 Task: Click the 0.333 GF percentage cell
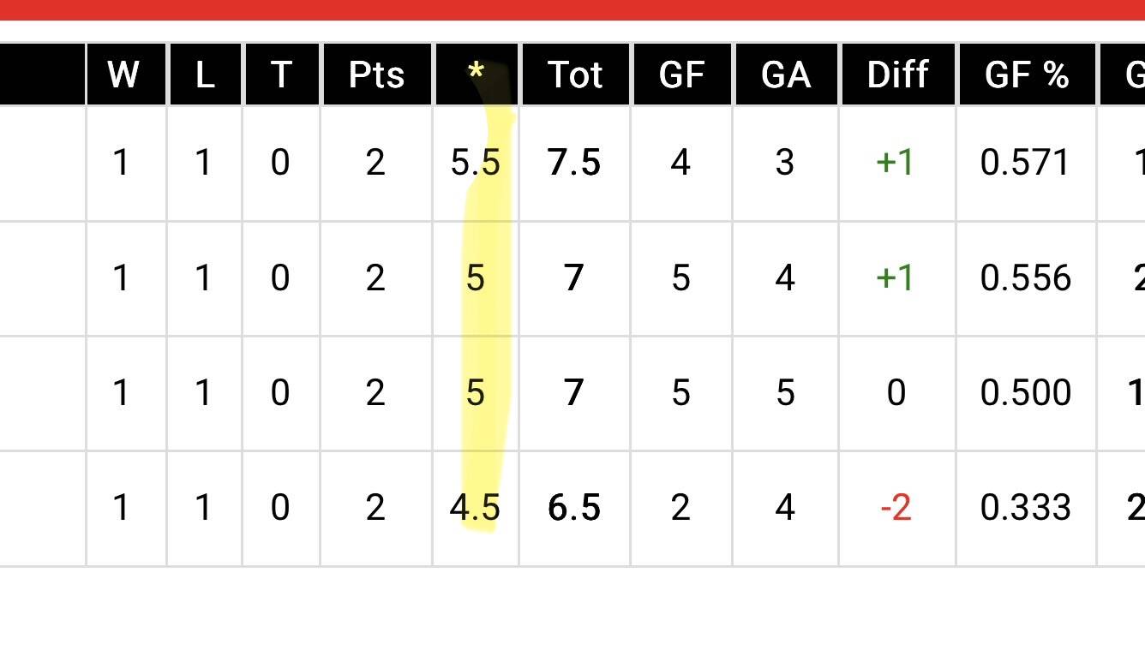1026,508
